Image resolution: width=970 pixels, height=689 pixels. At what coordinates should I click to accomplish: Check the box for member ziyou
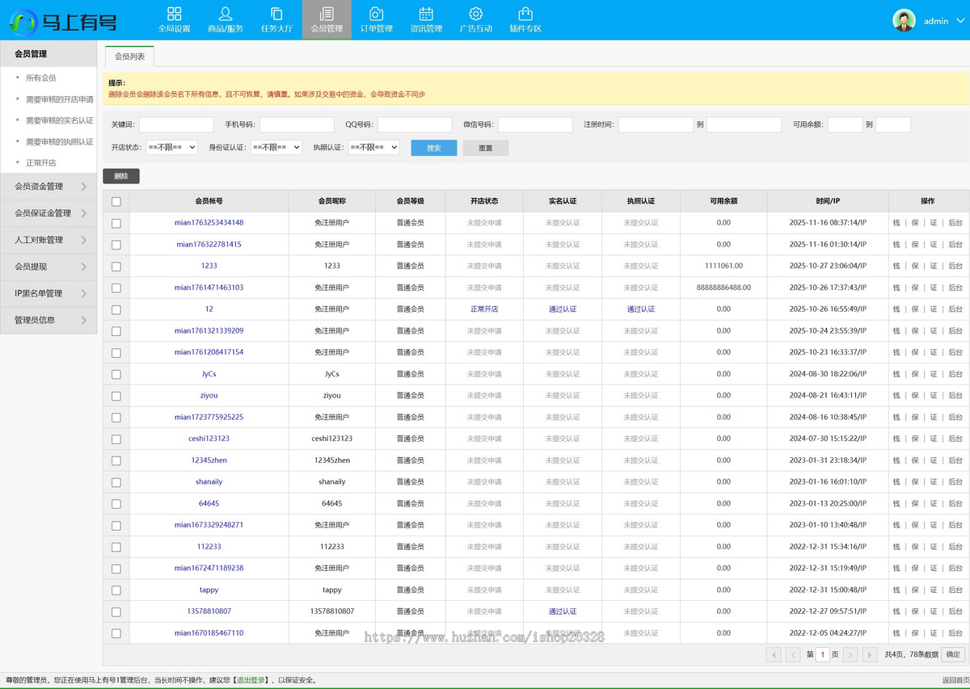pyautogui.click(x=116, y=396)
